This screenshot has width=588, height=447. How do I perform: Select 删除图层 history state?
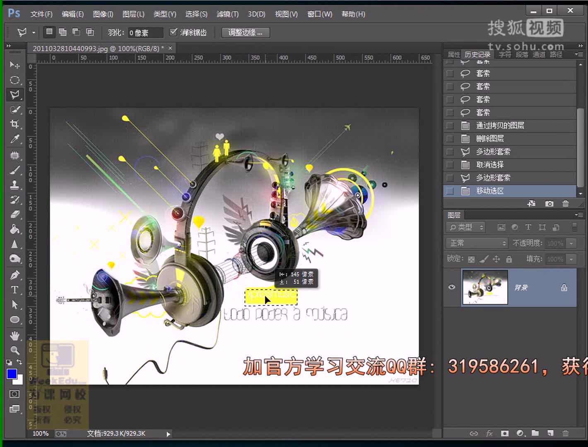(x=510, y=139)
